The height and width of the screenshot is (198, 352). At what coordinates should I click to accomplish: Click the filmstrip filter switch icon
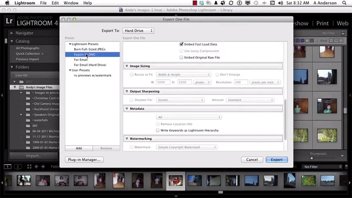[346, 167]
